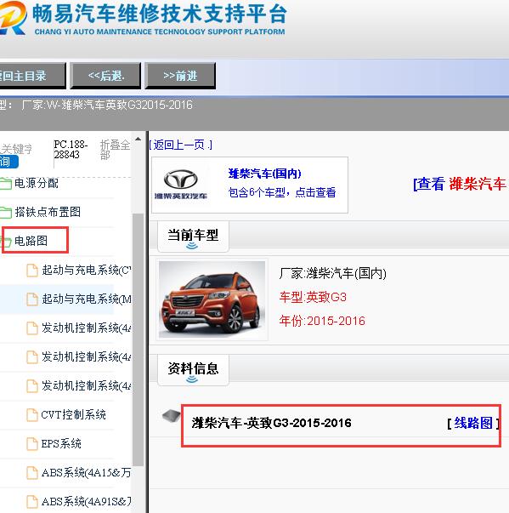Click the open folder icon beside 电路图
This screenshot has width=509, height=513.
point(6,242)
